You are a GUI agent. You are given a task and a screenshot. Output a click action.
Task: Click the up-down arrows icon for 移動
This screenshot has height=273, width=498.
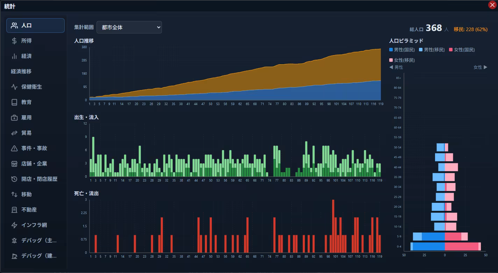pos(14,194)
